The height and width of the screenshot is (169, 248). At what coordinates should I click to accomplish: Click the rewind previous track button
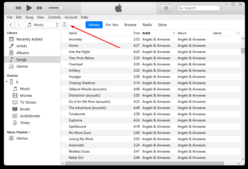point(18,8)
